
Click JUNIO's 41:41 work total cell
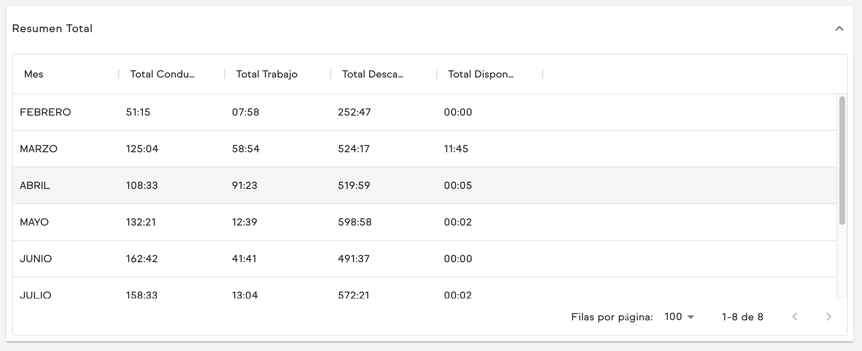click(x=244, y=259)
